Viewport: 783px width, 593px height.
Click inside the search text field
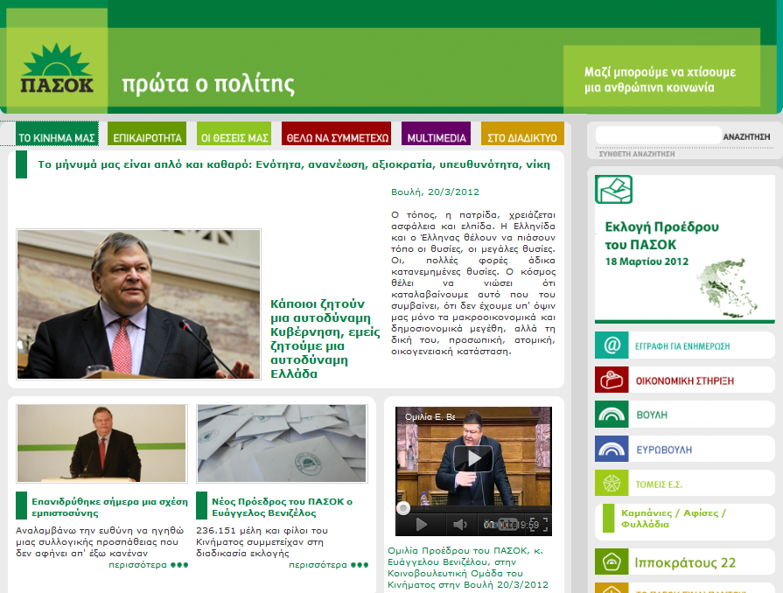tap(658, 136)
